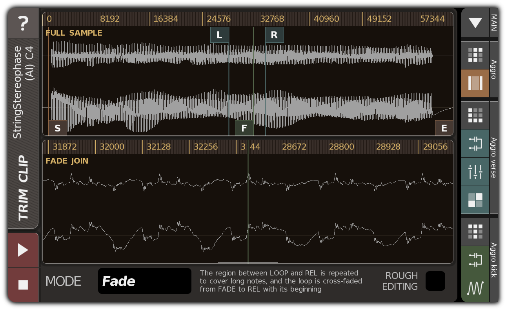Viewport: 506px width, 310px height.
Task: Open the Aggro verse mixer sliders icon
Action: point(475,172)
